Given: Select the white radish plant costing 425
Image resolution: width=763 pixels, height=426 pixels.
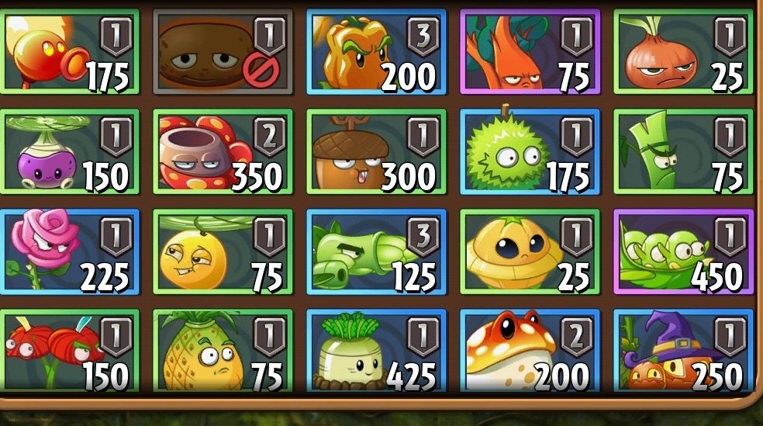Looking at the screenshot, I should (377, 351).
